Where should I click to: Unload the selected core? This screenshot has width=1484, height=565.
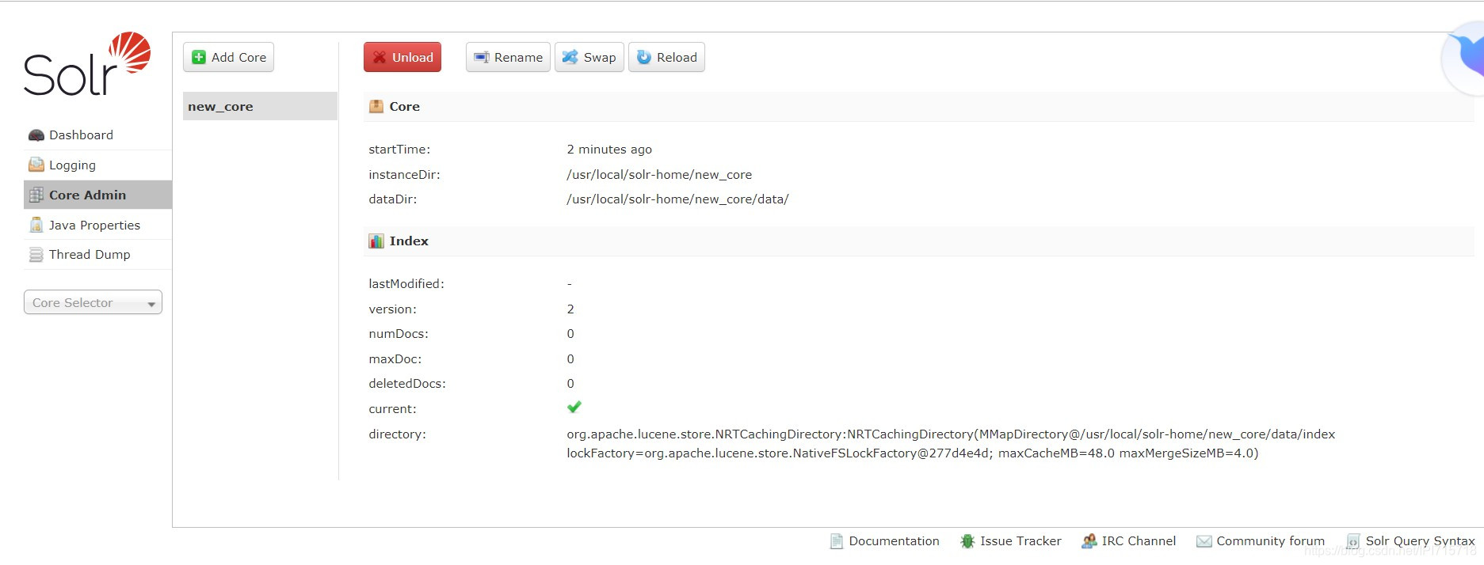coord(402,57)
